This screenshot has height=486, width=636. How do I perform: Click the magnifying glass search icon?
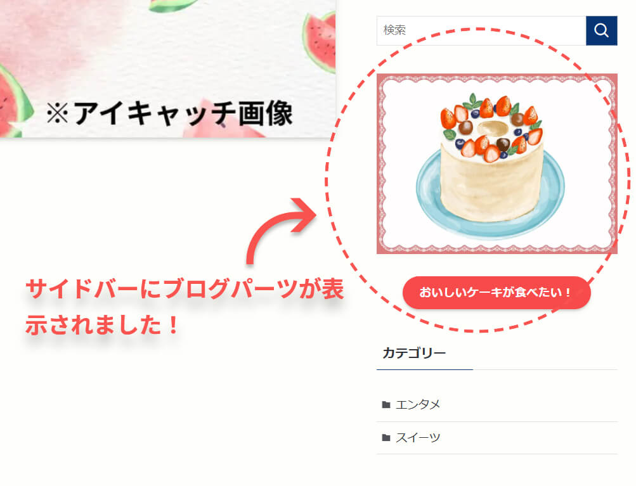click(x=601, y=30)
